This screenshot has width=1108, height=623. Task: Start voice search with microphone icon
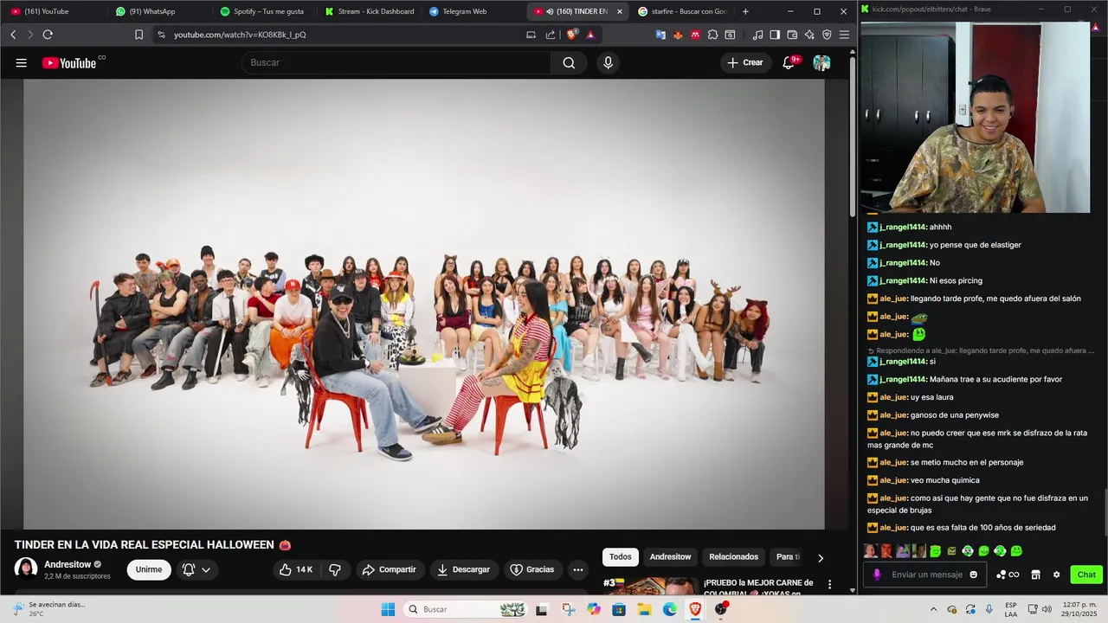[x=608, y=62]
